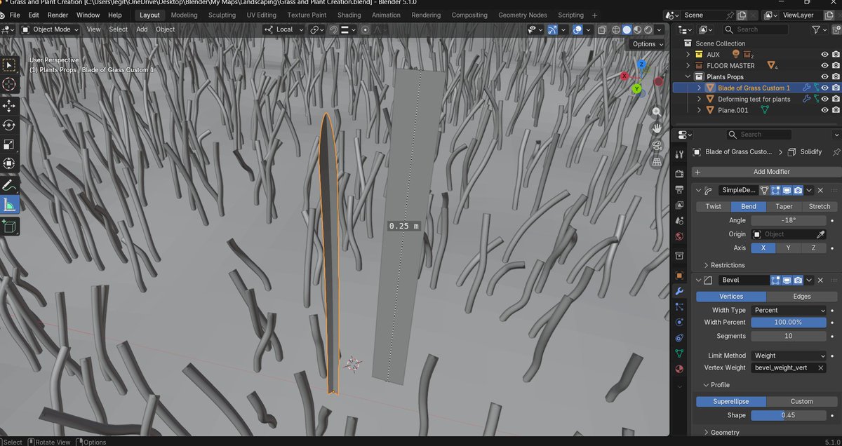
Task: Expand the Geometry section
Action: (721, 433)
